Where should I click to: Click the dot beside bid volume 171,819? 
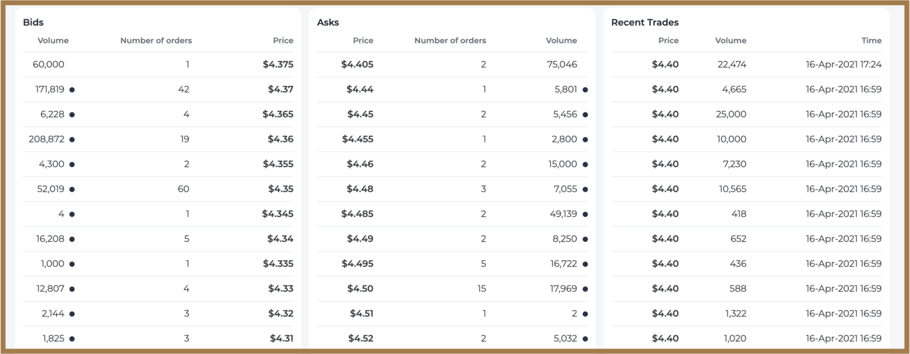point(72,89)
